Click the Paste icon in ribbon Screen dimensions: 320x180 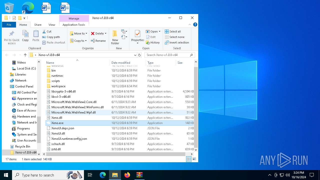36,34
